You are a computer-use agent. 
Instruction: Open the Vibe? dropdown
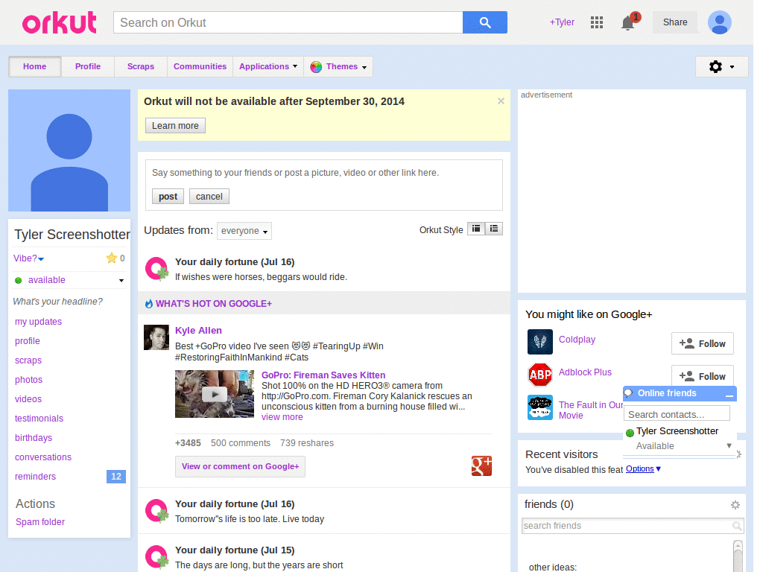point(29,258)
